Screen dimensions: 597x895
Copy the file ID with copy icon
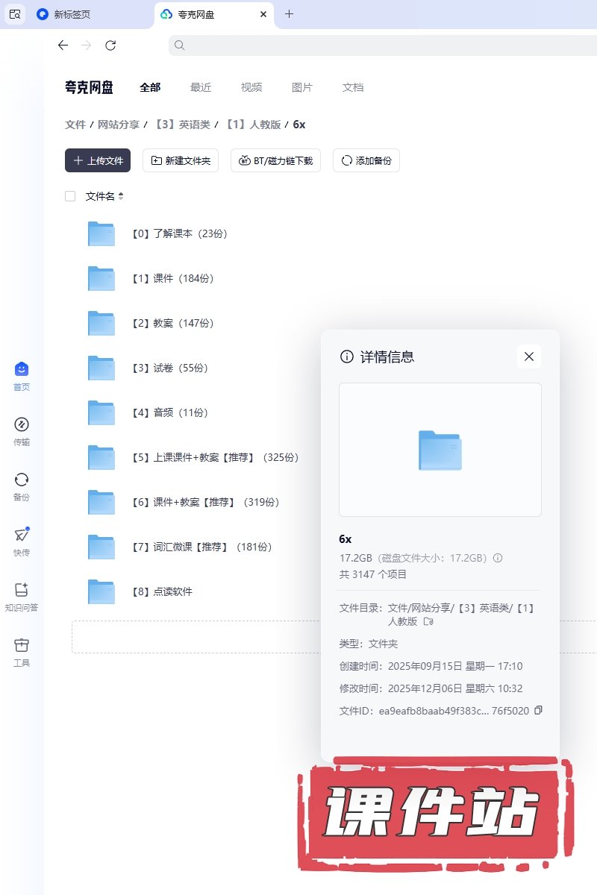coord(539,710)
